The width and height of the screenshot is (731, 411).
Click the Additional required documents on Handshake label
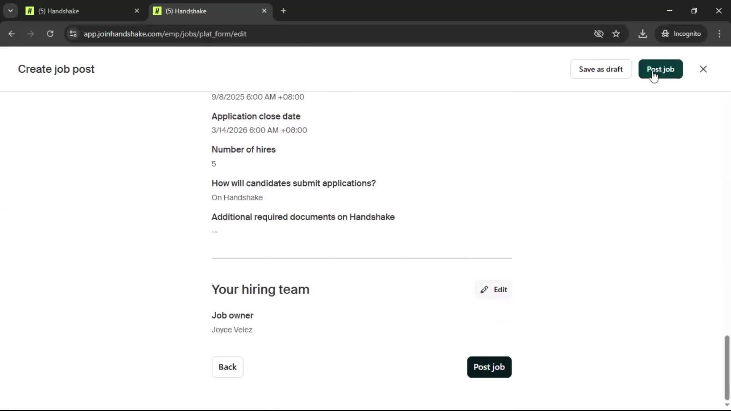point(303,217)
